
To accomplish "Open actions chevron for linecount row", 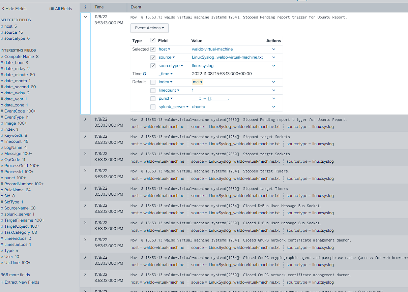I will [274, 90].
